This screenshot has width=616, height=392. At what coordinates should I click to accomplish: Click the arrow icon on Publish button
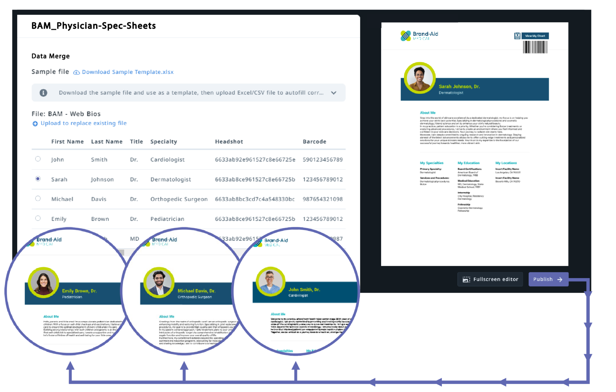[x=560, y=279]
